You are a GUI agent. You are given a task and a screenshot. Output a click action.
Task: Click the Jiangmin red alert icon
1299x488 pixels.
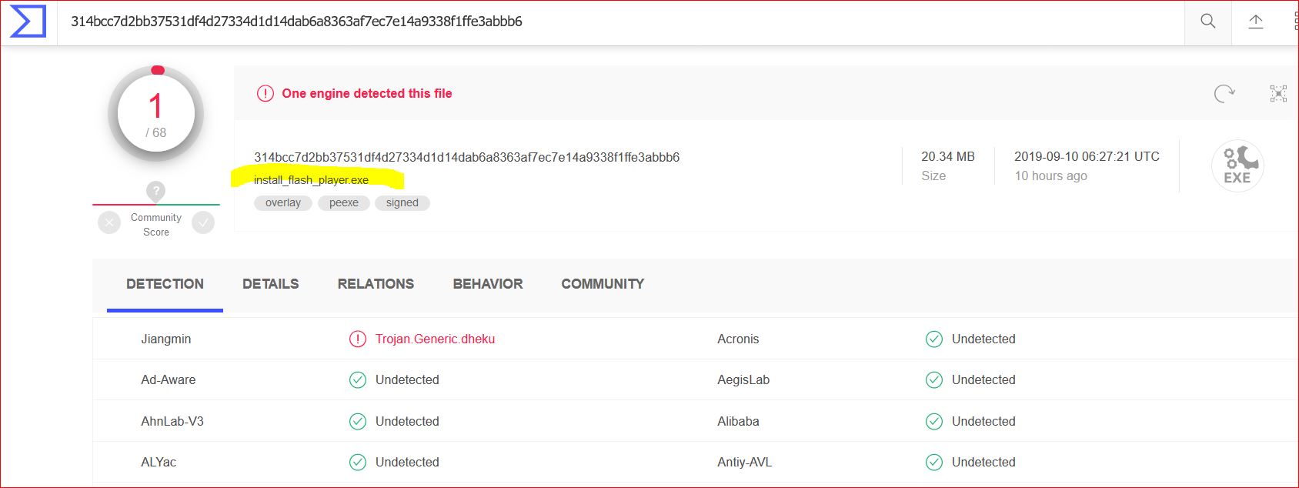358,339
